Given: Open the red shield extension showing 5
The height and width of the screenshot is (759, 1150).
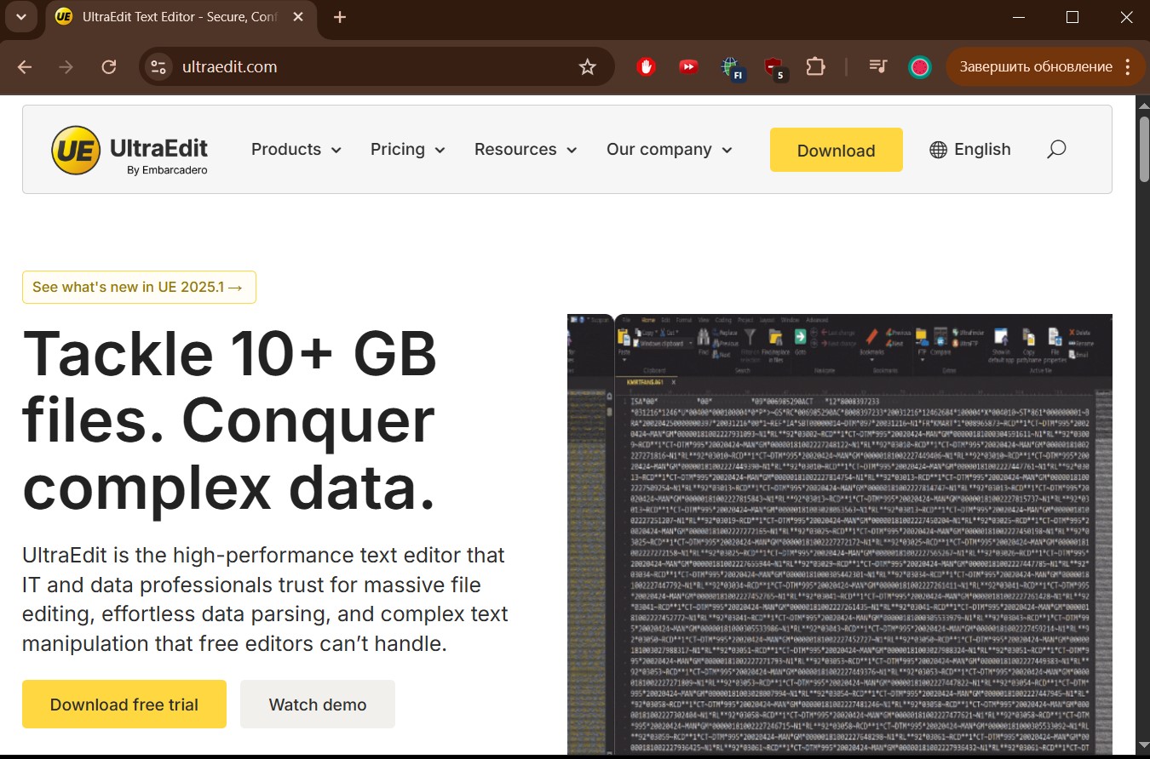Looking at the screenshot, I should click(774, 68).
